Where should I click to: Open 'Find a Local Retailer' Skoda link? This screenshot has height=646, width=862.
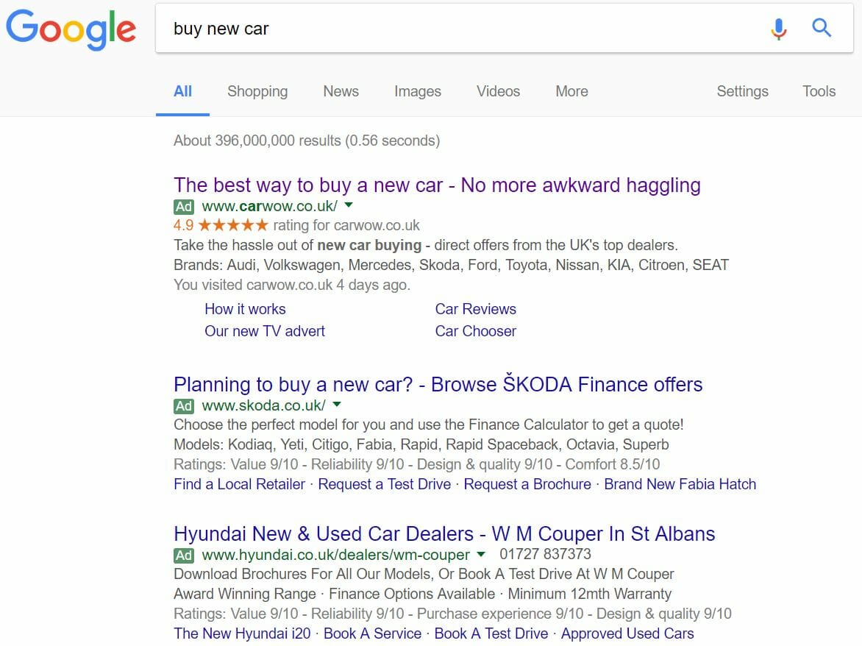pyautogui.click(x=239, y=484)
